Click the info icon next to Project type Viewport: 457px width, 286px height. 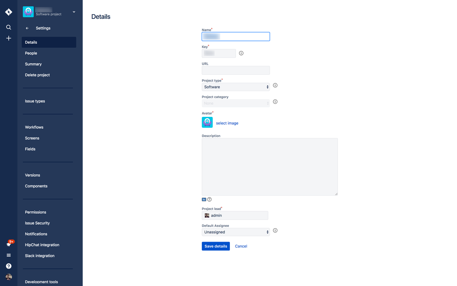pos(275,85)
